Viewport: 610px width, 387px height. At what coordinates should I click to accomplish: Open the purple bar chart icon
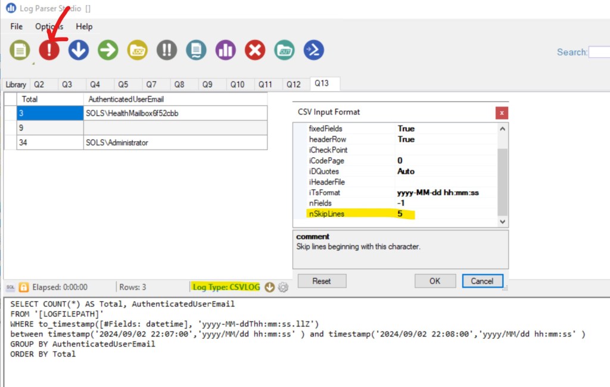click(x=226, y=50)
